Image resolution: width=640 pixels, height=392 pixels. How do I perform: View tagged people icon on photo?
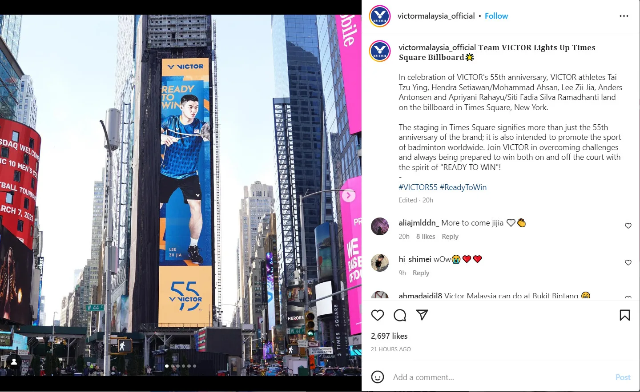coord(14,361)
